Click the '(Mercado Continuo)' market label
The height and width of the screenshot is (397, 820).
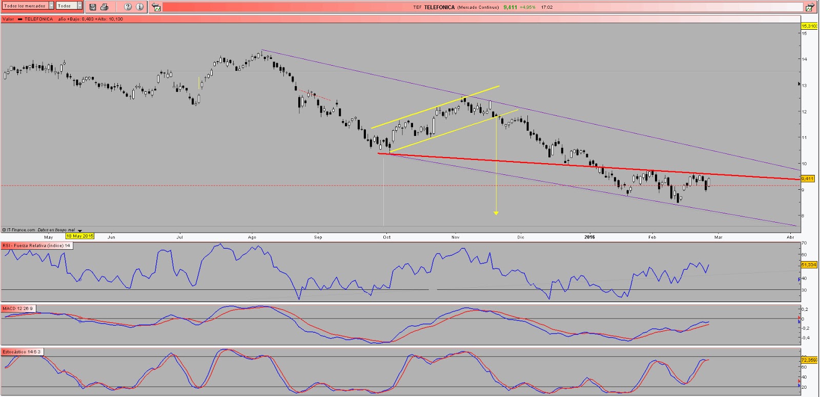pos(478,7)
